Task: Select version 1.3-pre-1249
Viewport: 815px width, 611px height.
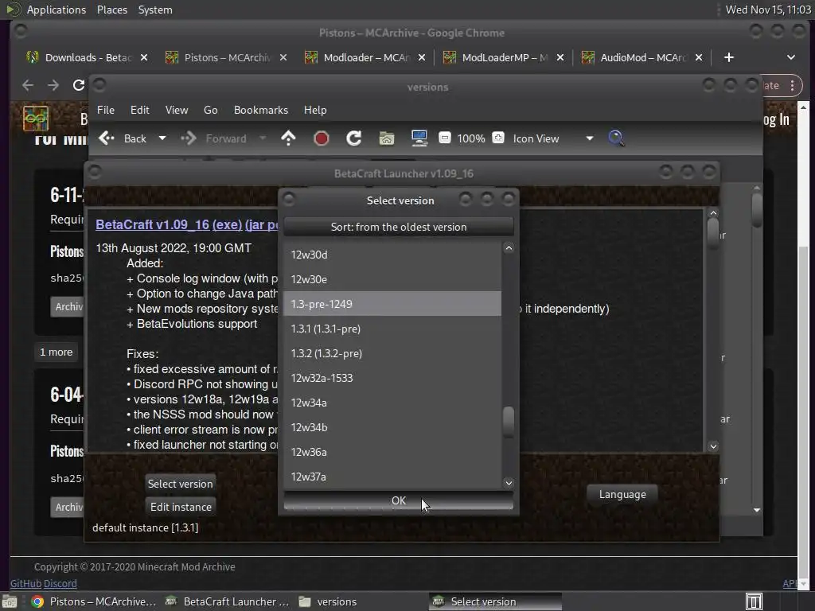Action: 392,304
